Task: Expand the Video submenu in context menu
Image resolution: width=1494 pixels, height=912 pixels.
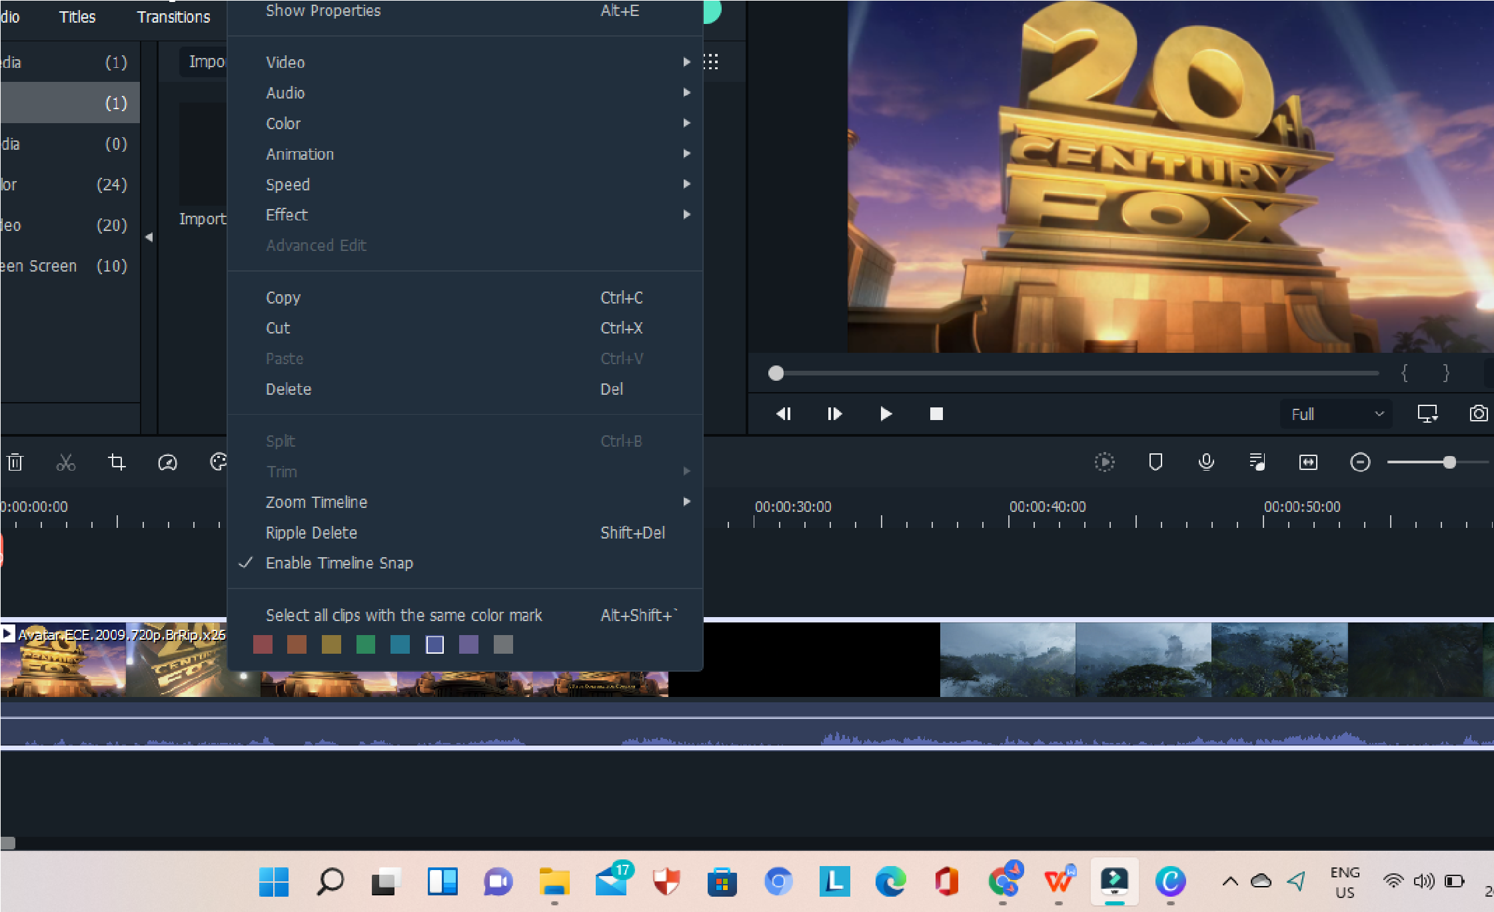Action: (285, 61)
